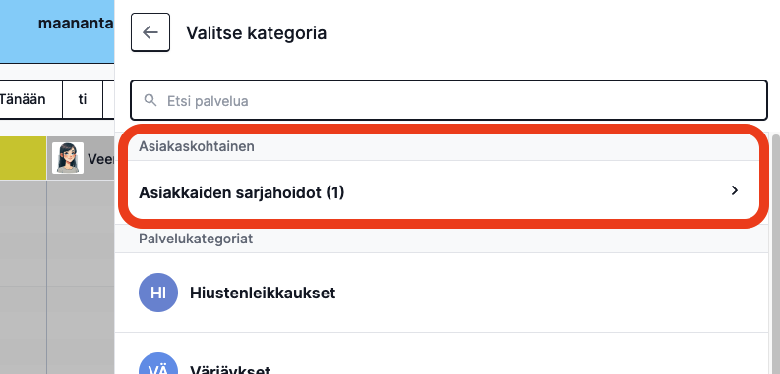Open Veera's avatar picture
Image resolution: width=780 pixels, height=374 pixels.
[68, 158]
